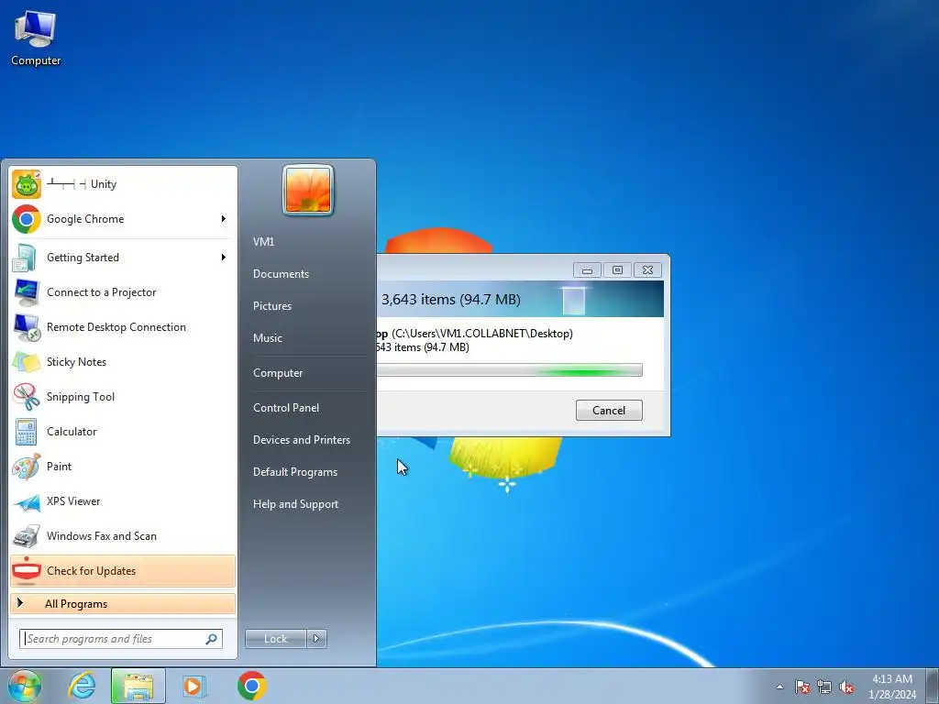The image size is (939, 704).
Task: Open the Calculator icon
Action: click(27, 432)
